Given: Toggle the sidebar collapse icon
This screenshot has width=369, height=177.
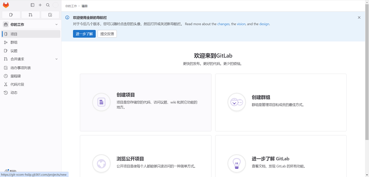Looking at the screenshot, I should coord(32,5).
